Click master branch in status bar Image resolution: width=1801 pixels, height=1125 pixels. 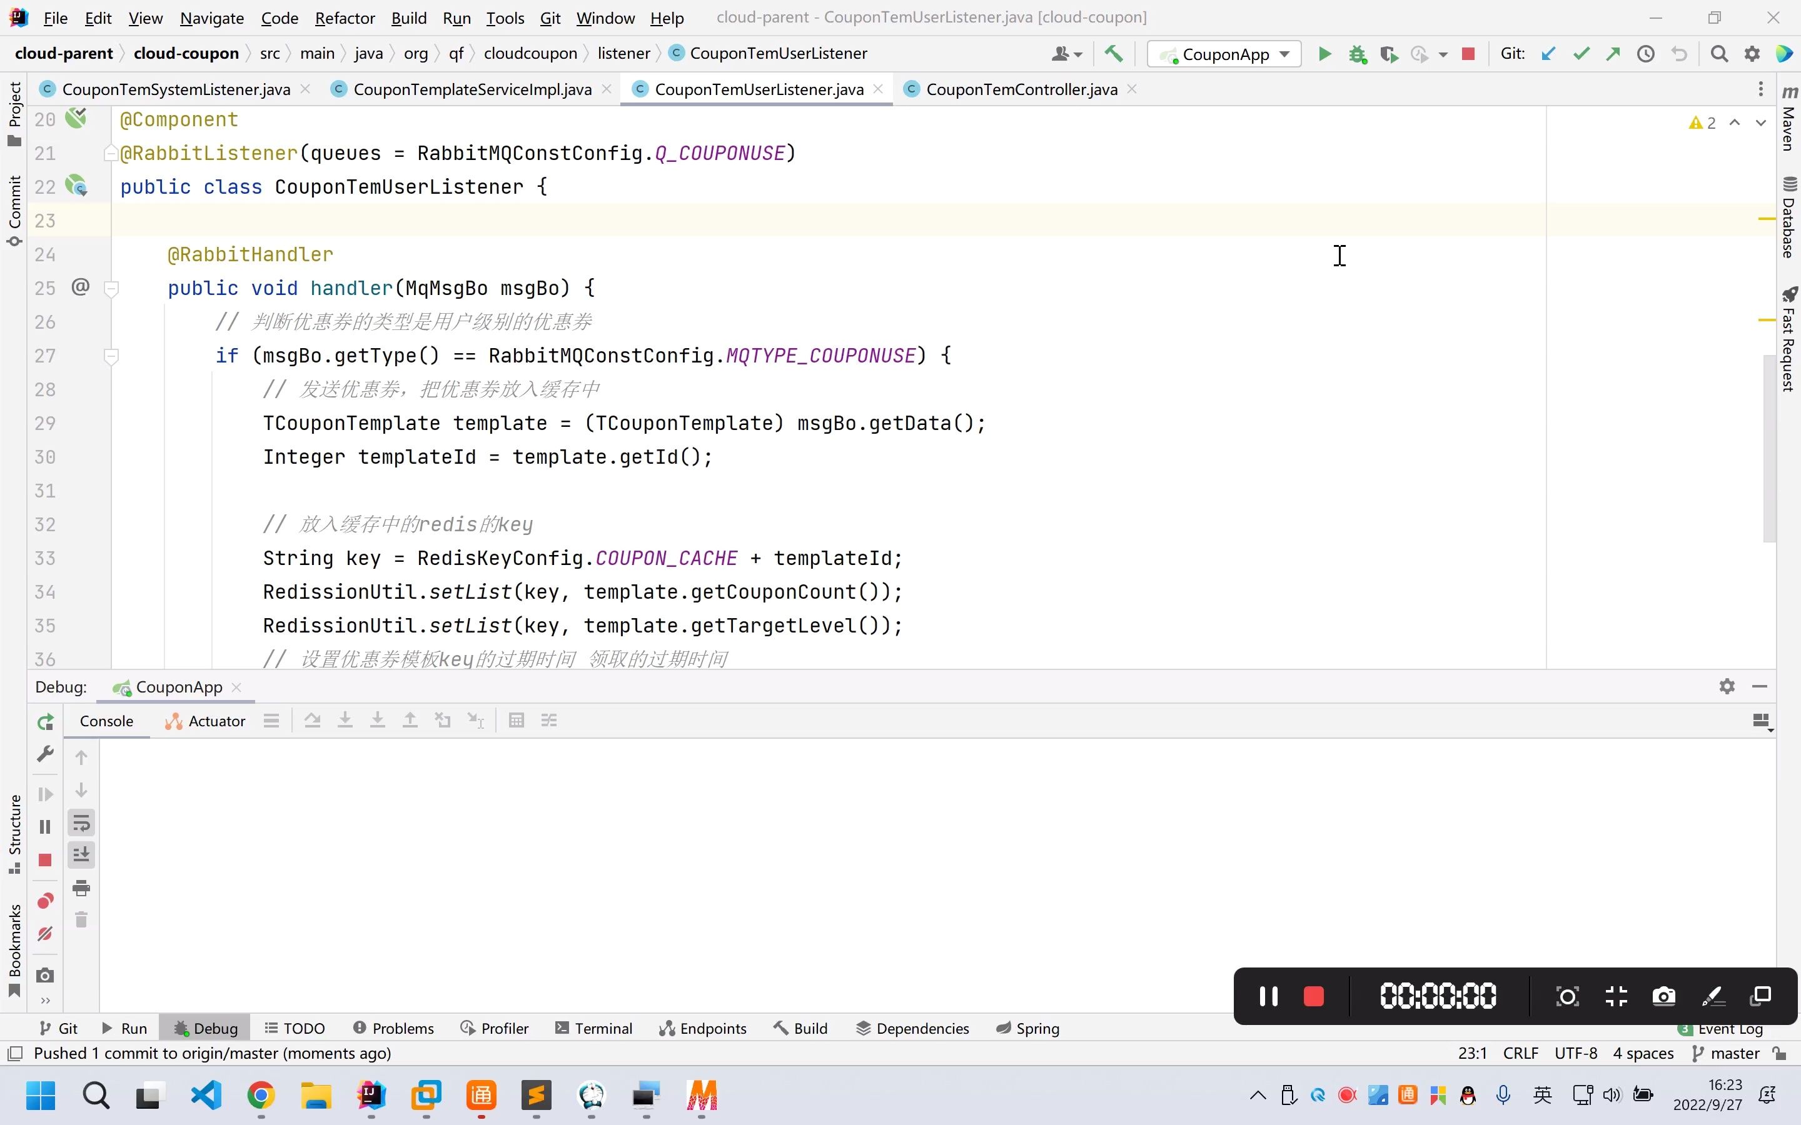tap(1726, 1054)
